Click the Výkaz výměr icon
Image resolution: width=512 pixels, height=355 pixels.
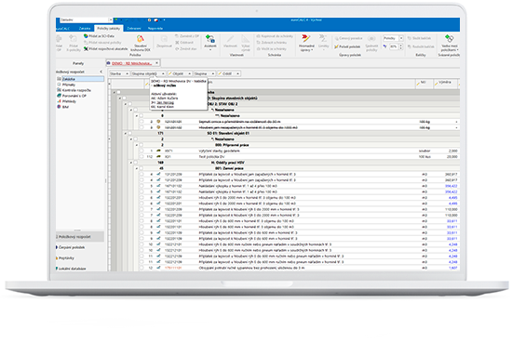(x=246, y=39)
